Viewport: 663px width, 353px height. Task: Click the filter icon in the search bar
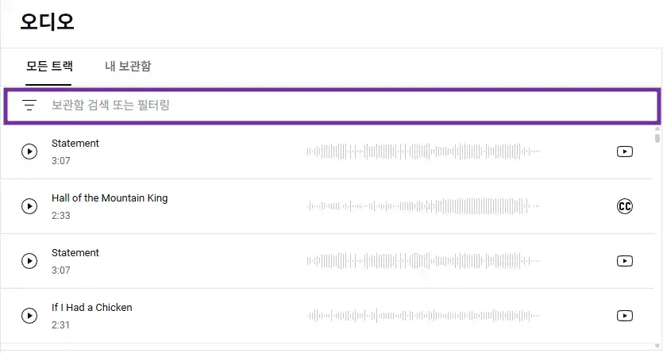click(x=29, y=106)
